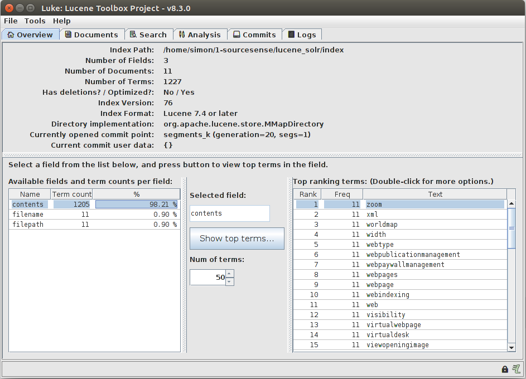Click the Lucene 7.4 or later value
This screenshot has height=379, width=526.
pyautogui.click(x=200, y=113)
